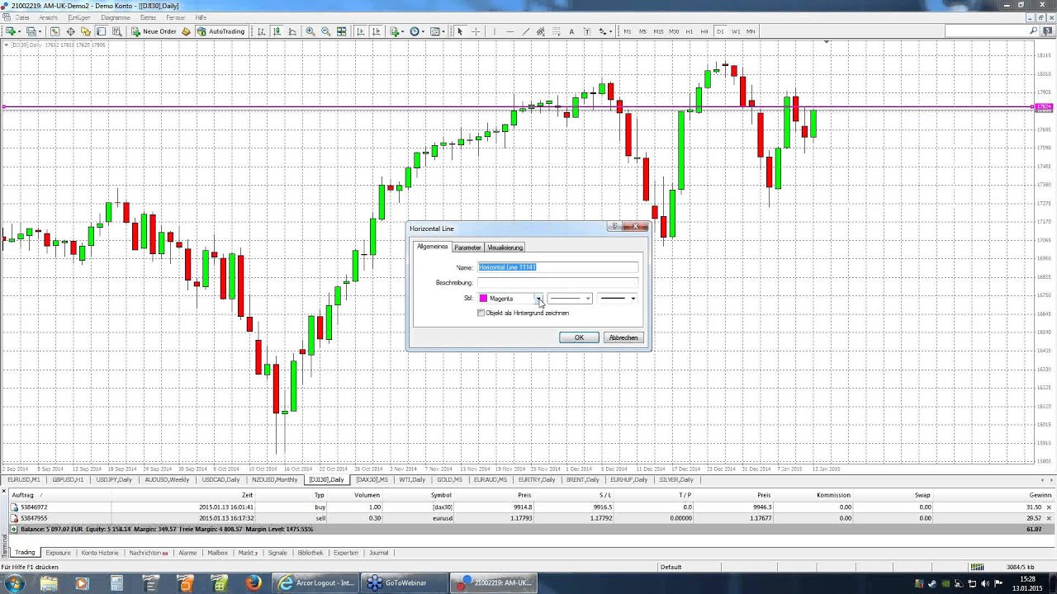Switch chart to bar chart icon
The height and width of the screenshot is (594, 1057).
click(261, 31)
